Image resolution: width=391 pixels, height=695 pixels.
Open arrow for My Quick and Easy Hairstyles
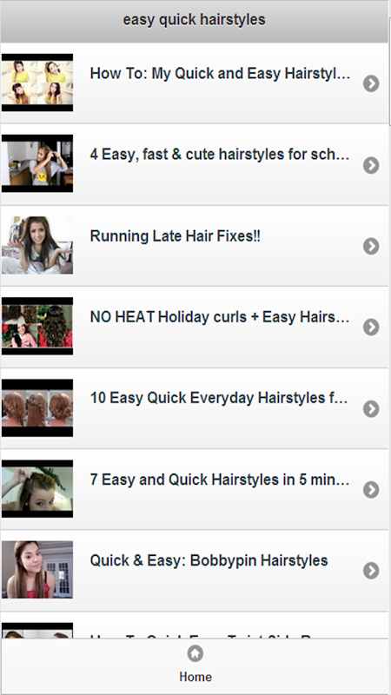point(371,83)
